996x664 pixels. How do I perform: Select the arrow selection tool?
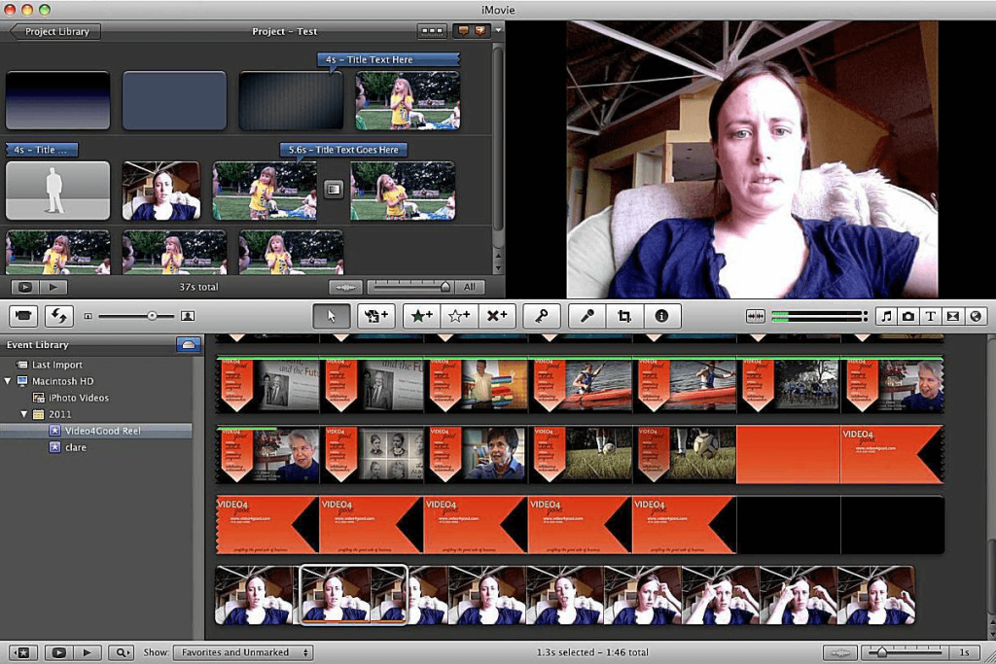[x=331, y=316]
